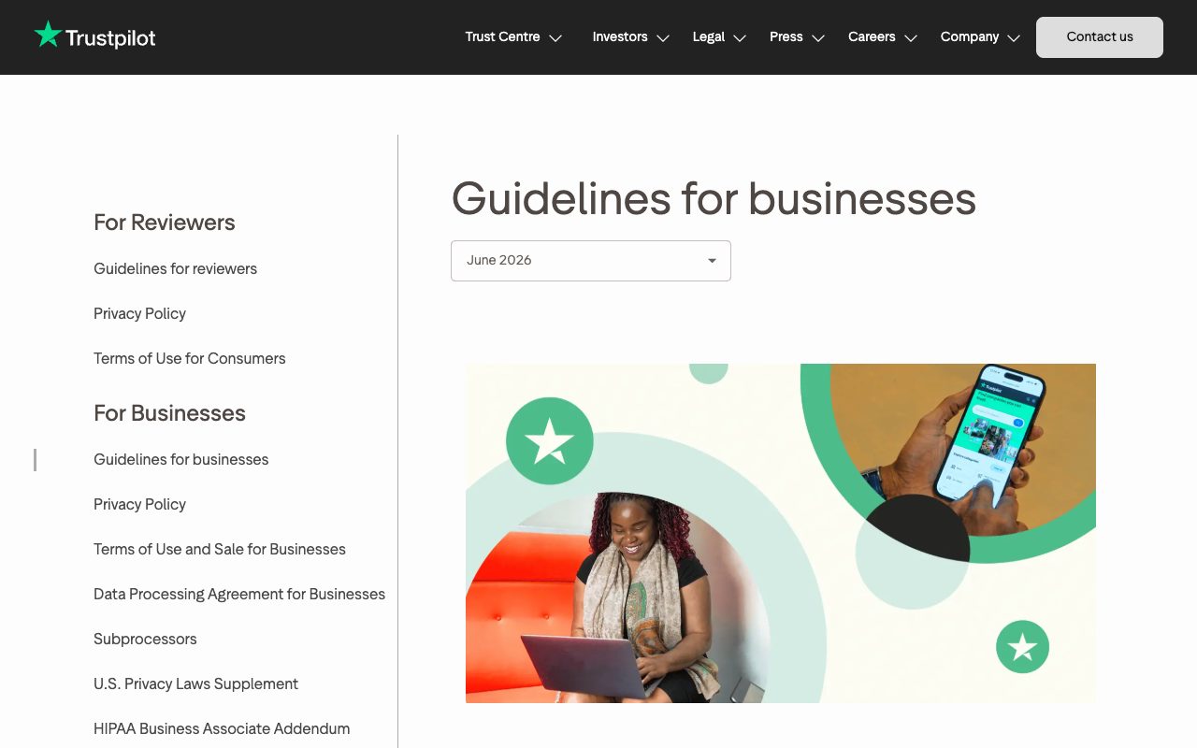Expand the Company chevron arrow
Viewport: 1197px width, 748px height.
1014,38
